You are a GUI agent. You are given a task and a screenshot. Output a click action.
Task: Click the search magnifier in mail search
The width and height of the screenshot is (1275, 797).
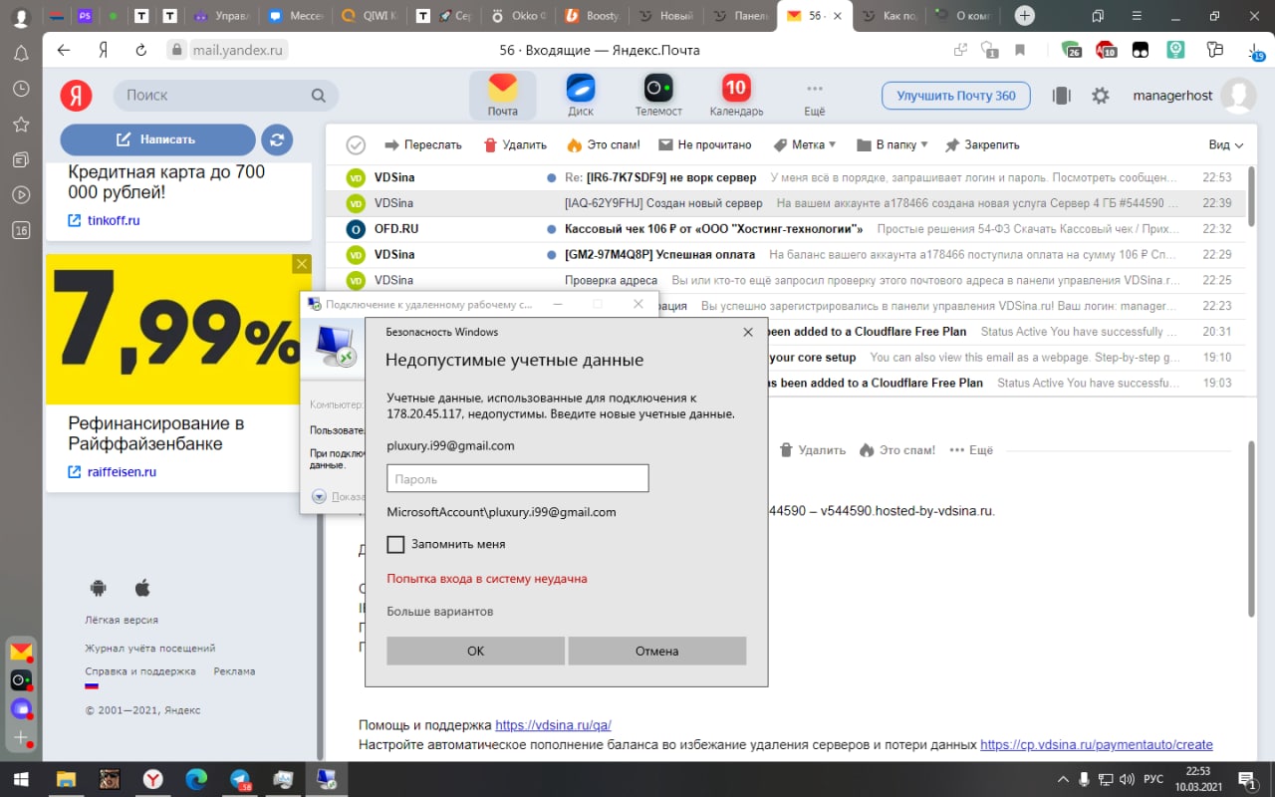(319, 96)
